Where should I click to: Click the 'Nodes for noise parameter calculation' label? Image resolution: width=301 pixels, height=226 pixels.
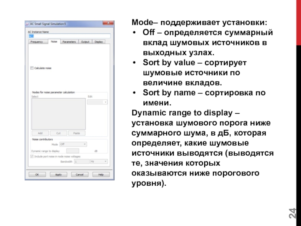53,92
